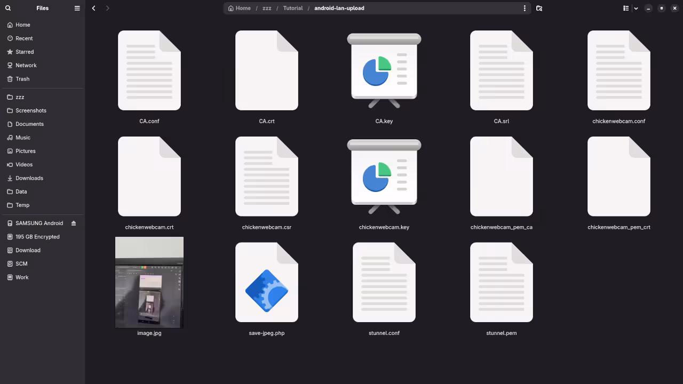Open the Temp folder bookmark
The width and height of the screenshot is (683, 384).
coord(43,205)
